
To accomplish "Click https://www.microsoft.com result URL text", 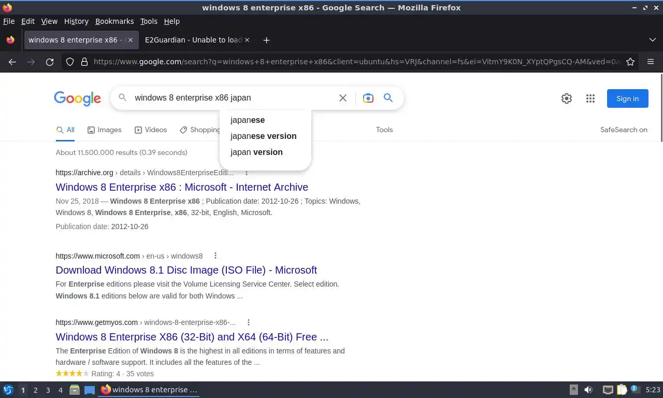I will (x=98, y=255).
